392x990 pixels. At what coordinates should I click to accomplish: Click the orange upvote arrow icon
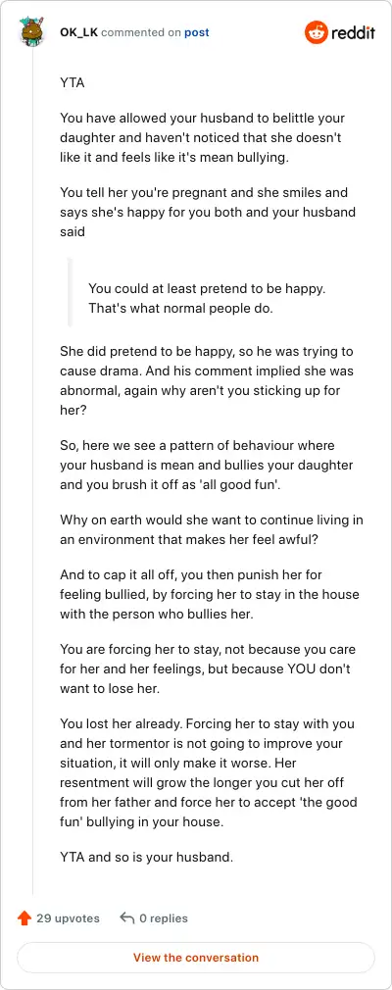[x=24, y=918]
